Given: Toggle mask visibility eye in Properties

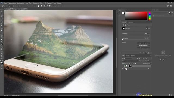Looking at the screenshot, I should [146, 53].
